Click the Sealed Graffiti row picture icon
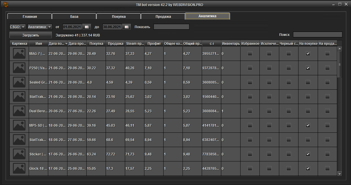The width and height of the screenshot is (351, 185). pyautogui.click(x=19, y=82)
